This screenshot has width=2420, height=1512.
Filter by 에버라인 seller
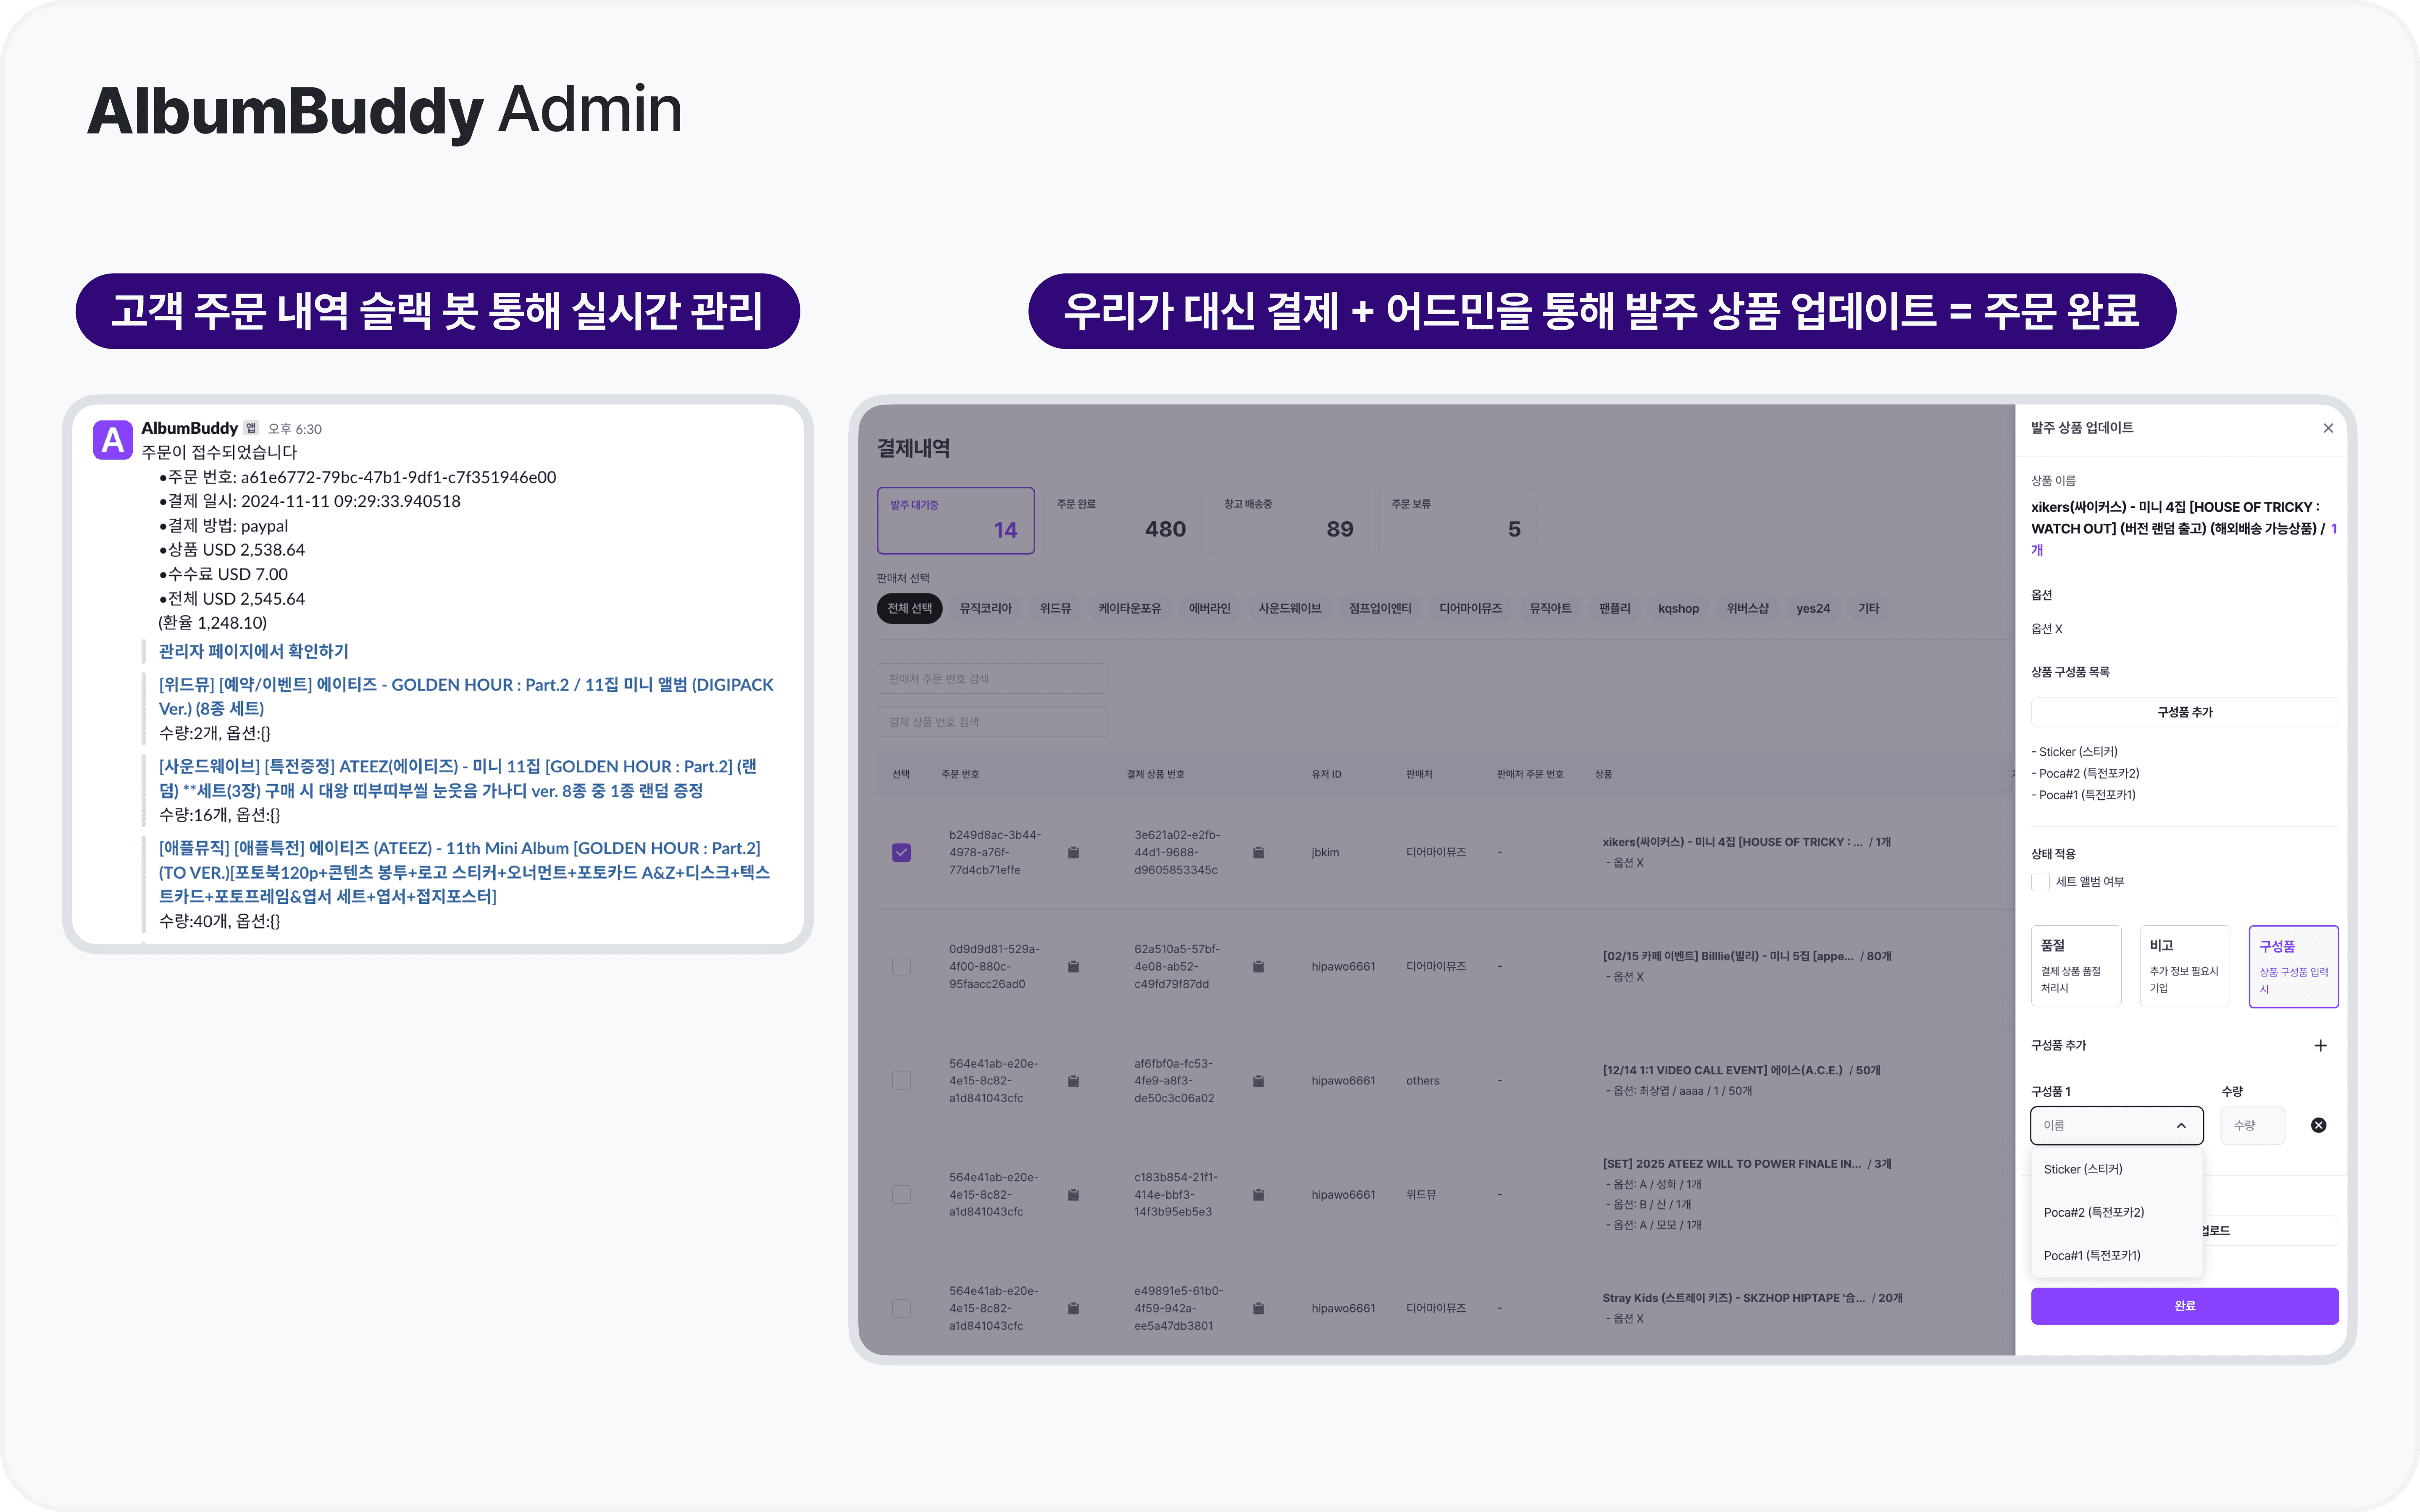[x=1209, y=608]
